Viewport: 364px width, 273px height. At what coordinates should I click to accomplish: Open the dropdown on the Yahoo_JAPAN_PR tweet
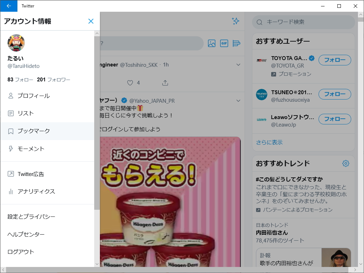[x=239, y=101]
